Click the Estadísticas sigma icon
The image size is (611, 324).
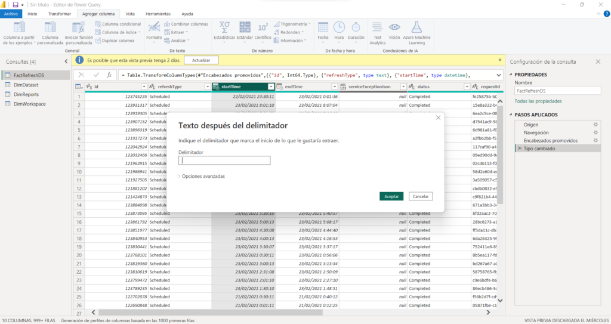click(224, 27)
